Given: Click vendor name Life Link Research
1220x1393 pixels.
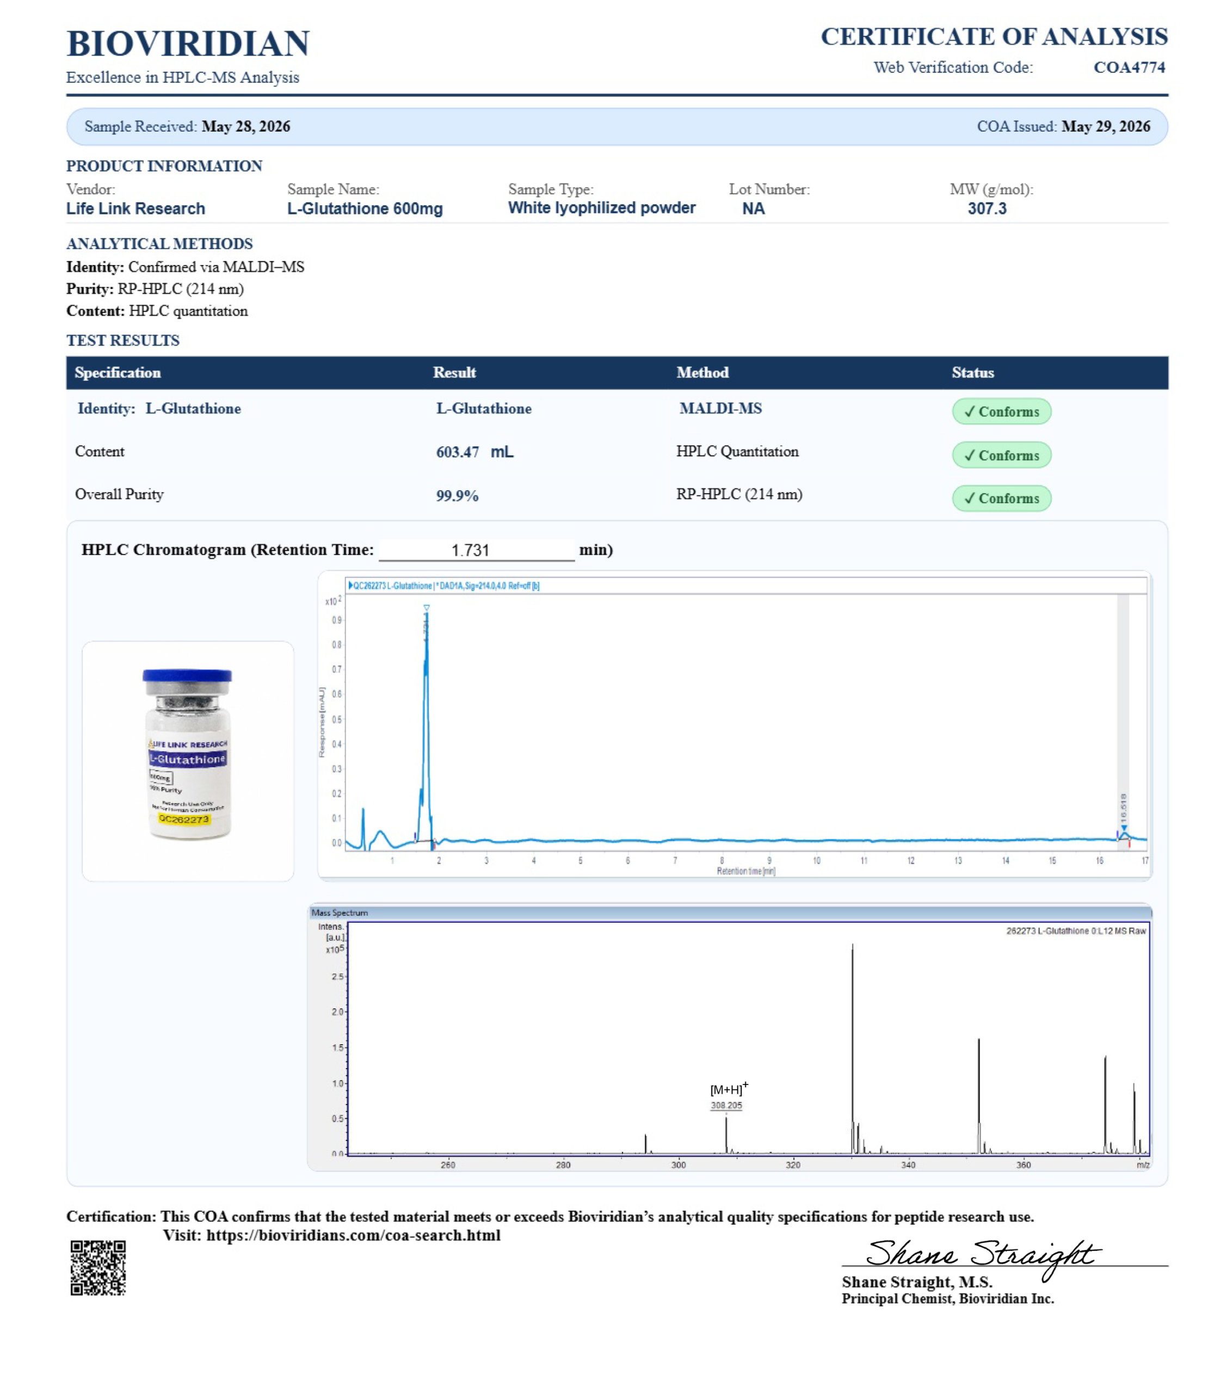Looking at the screenshot, I should [135, 208].
